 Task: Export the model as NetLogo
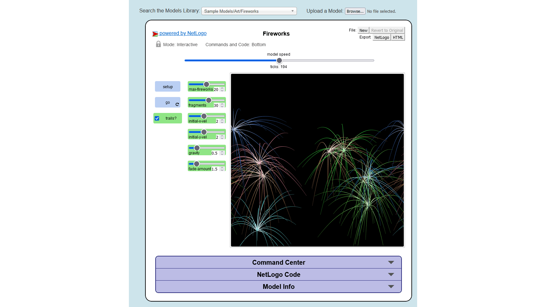pyautogui.click(x=381, y=37)
